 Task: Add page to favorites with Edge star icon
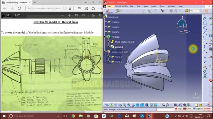pos(70,8)
